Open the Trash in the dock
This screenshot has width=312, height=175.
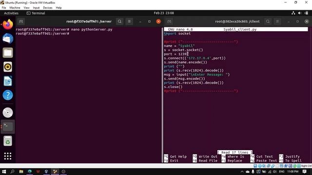8,141
